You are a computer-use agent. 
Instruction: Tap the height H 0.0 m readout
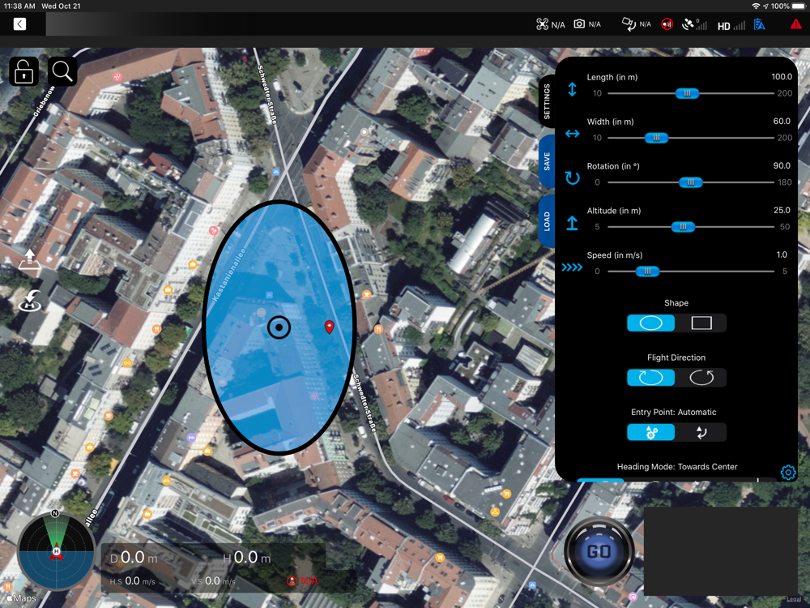pyautogui.click(x=247, y=558)
